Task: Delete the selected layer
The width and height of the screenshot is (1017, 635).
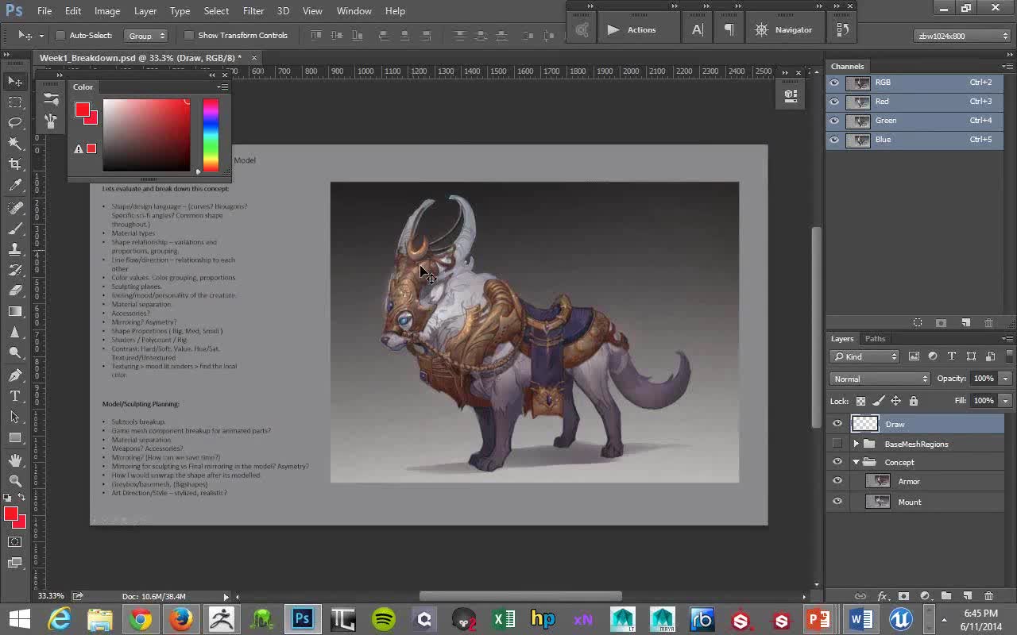Action: click(988, 596)
